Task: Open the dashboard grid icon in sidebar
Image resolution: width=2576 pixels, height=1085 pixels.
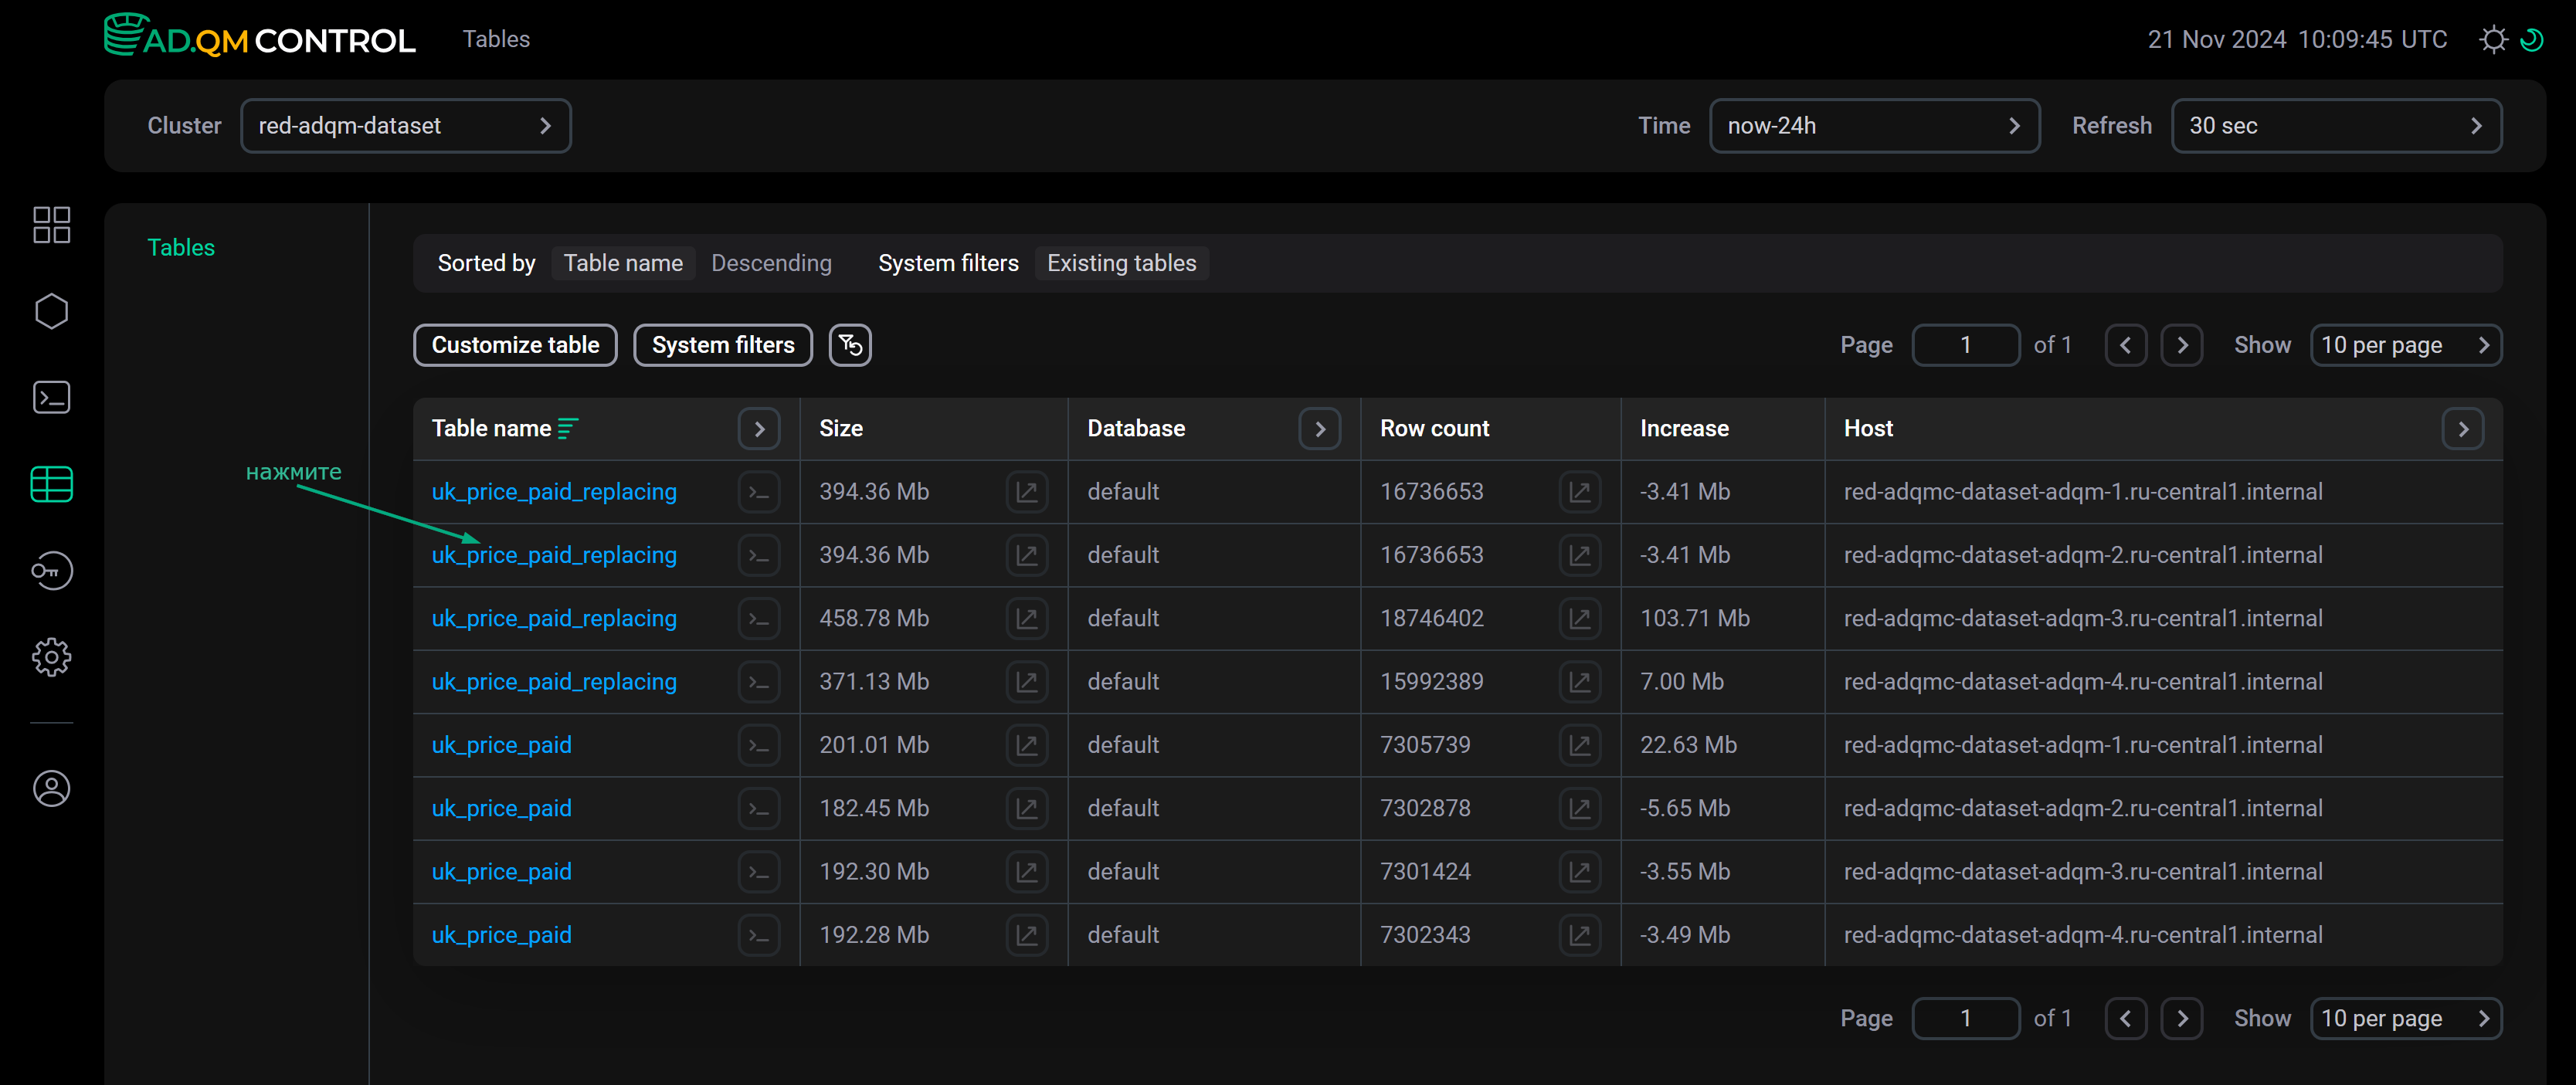Action: click(51, 225)
